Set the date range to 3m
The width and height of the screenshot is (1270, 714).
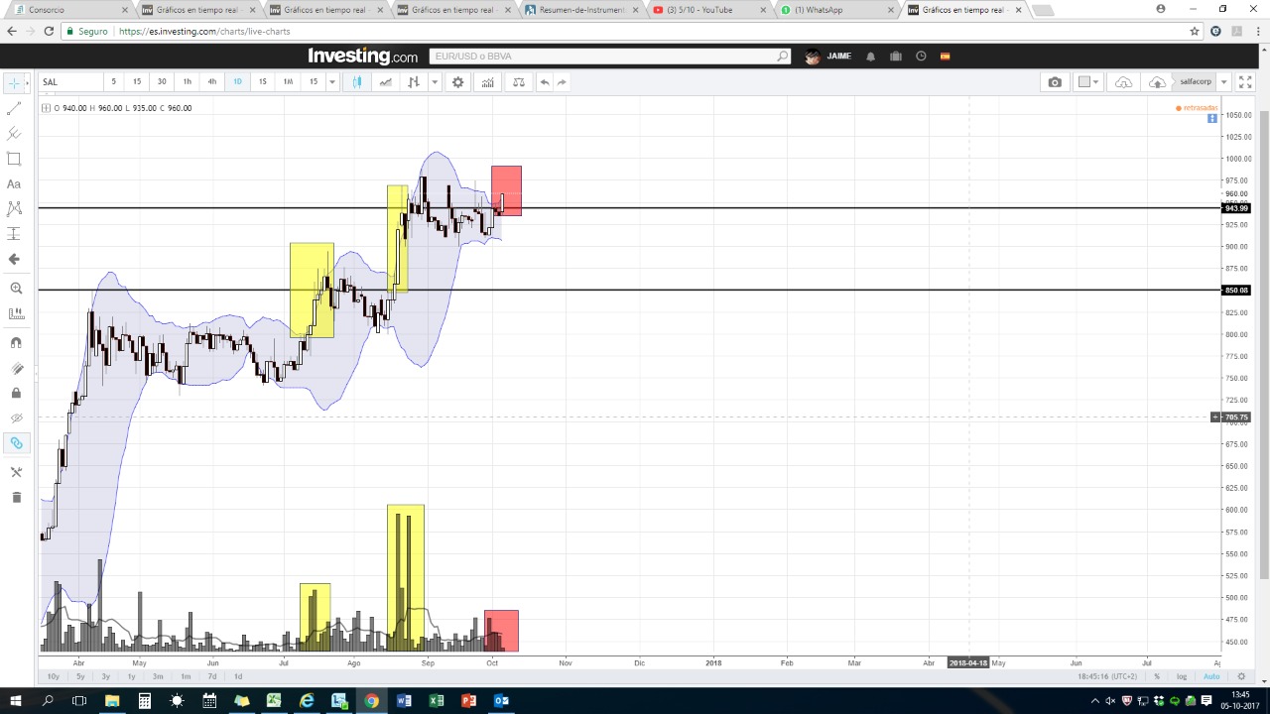pyautogui.click(x=158, y=676)
